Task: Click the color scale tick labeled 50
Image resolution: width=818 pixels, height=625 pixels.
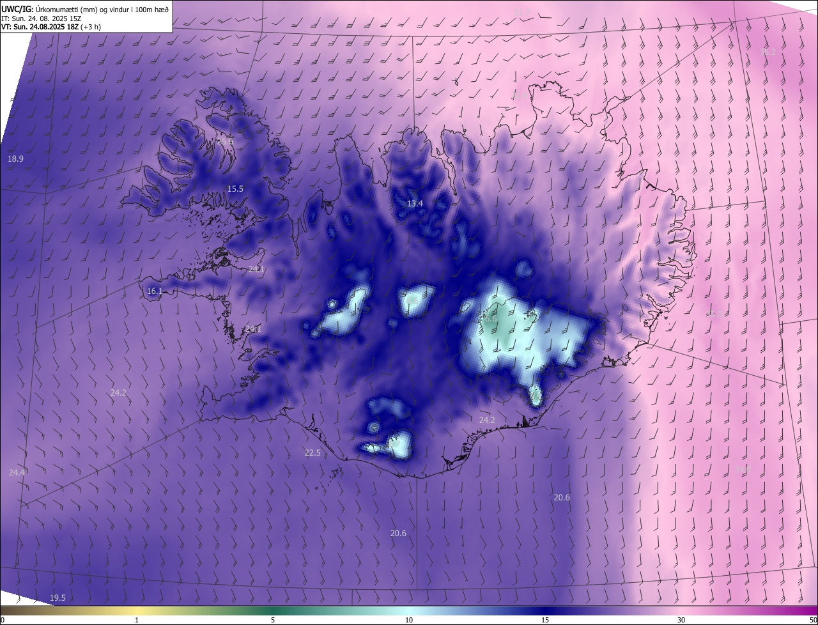Action: click(x=813, y=620)
